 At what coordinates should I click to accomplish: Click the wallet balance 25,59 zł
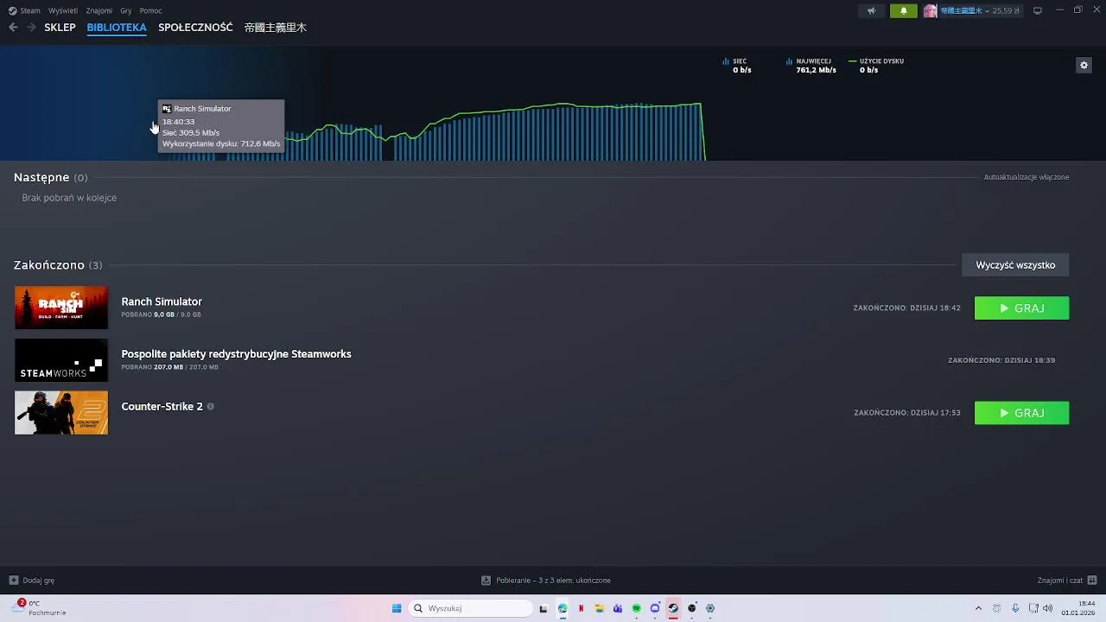point(1006,10)
